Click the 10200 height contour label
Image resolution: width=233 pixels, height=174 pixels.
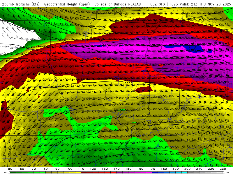[x=117, y=11]
